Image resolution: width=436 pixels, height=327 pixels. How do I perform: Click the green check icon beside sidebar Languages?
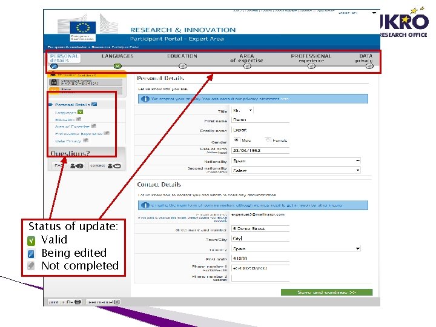(81, 112)
